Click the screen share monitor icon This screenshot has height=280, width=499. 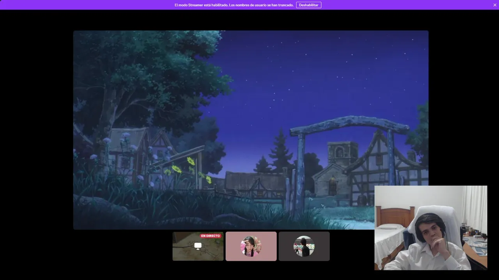coord(198,246)
